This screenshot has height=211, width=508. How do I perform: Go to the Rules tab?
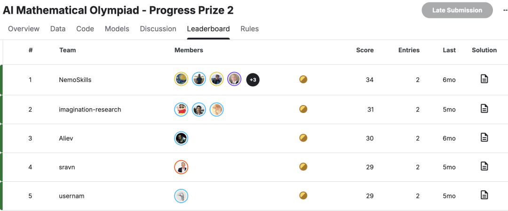pos(249,29)
